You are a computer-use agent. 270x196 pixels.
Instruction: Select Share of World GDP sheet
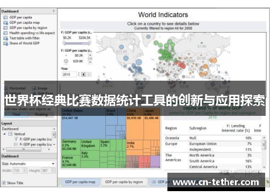[24, 43]
